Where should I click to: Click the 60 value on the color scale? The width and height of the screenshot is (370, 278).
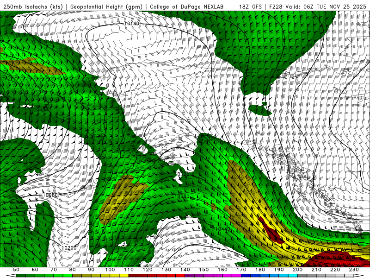coord(35,270)
